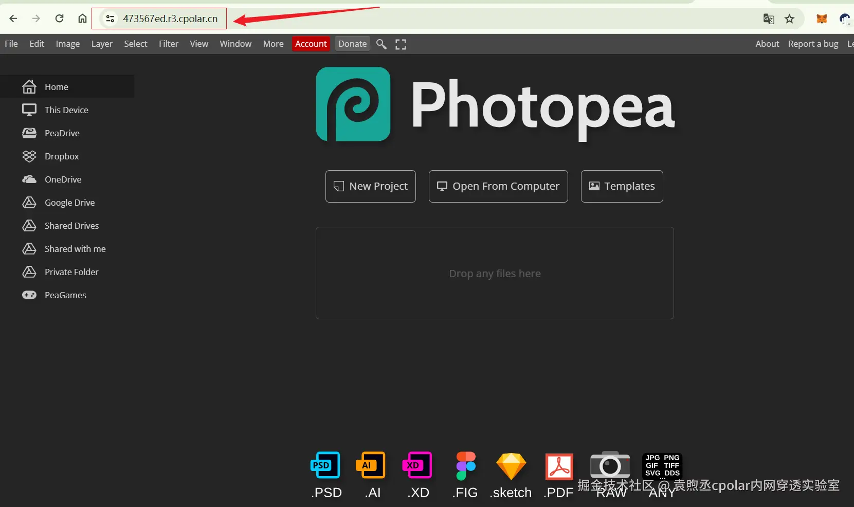The width and height of the screenshot is (854, 507).
Task: Click the Home house icon
Action: (x=29, y=86)
